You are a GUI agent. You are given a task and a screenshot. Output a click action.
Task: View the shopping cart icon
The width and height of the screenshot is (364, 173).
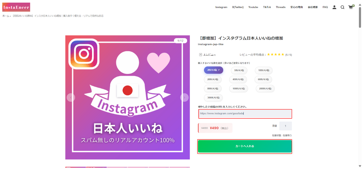pyautogui.click(x=351, y=7)
